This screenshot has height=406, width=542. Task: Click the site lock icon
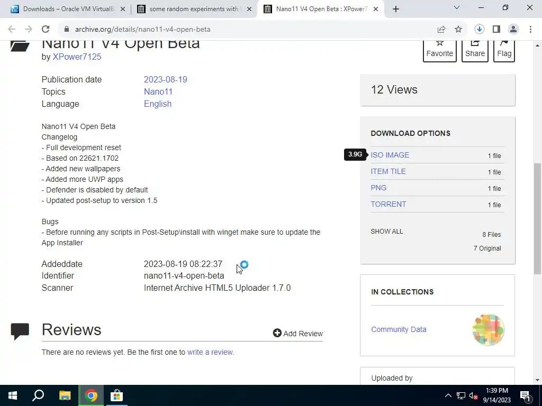click(x=66, y=30)
